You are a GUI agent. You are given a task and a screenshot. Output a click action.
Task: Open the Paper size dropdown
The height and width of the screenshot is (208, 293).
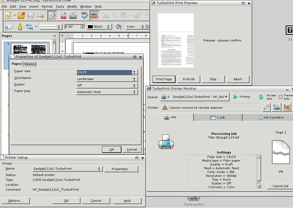[107, 72]
